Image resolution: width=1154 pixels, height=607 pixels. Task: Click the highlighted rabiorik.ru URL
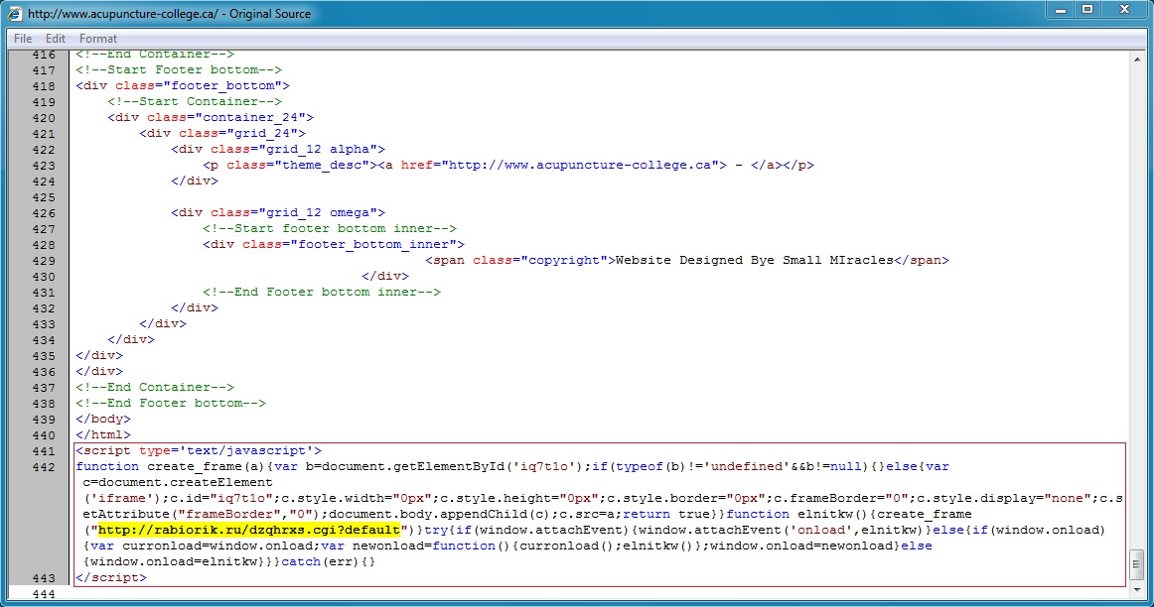pyautogui.click(x=248, y=530)
